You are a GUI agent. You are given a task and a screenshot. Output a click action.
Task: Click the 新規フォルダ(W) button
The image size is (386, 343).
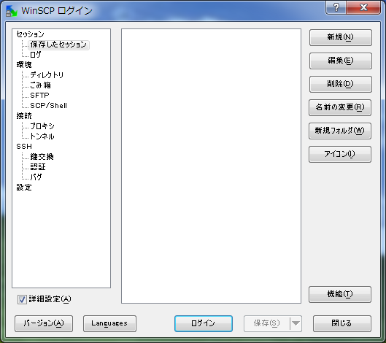click(x=340, y=131)
